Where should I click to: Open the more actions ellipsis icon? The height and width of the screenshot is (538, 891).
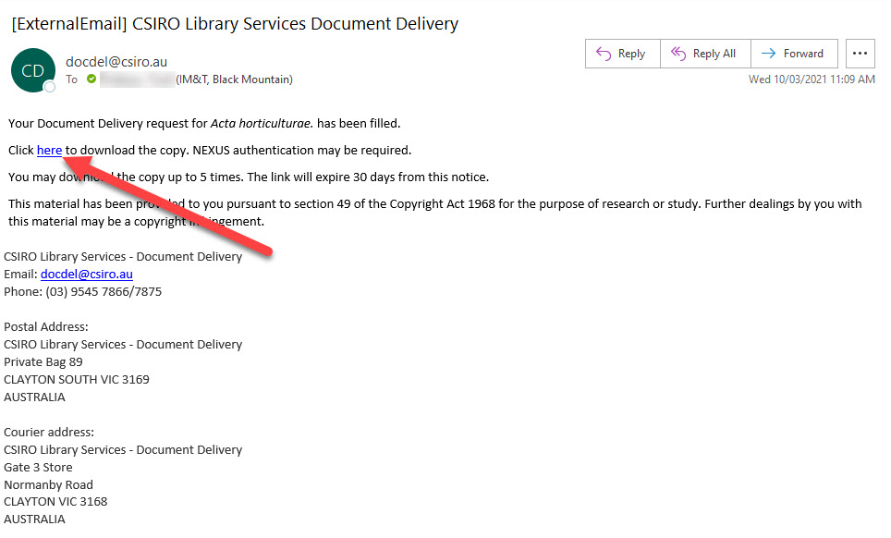point(860,53)
